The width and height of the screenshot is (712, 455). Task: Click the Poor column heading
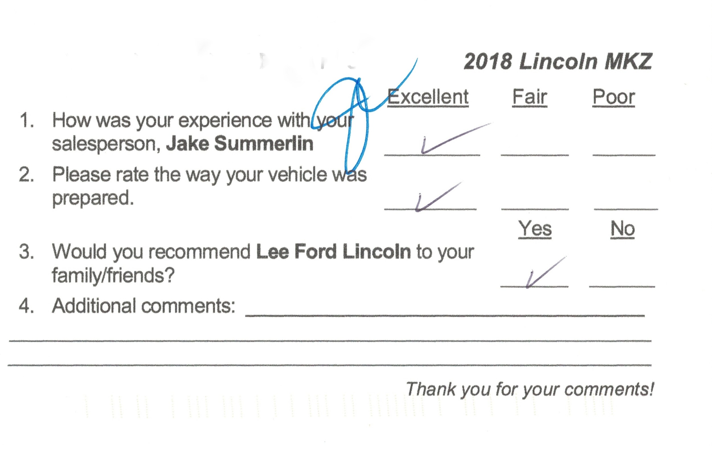(x=613, y=97)
